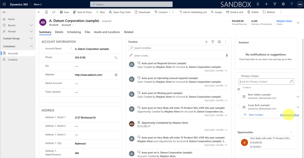Click the back arrow in the command bar
This screenshot has width=304, height=158.
39,12
